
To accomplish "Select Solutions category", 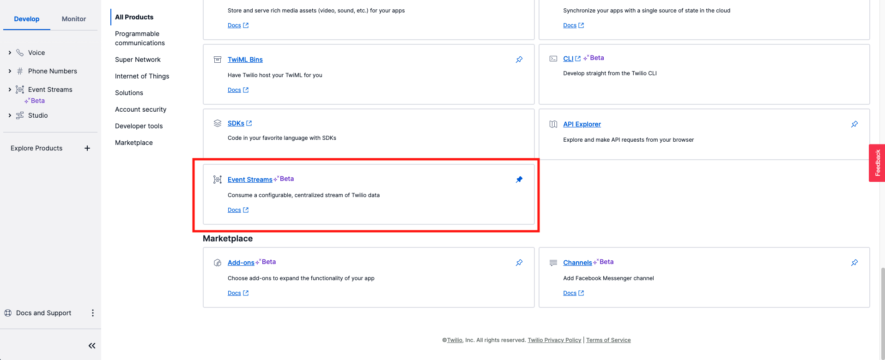I will point(129,93).
